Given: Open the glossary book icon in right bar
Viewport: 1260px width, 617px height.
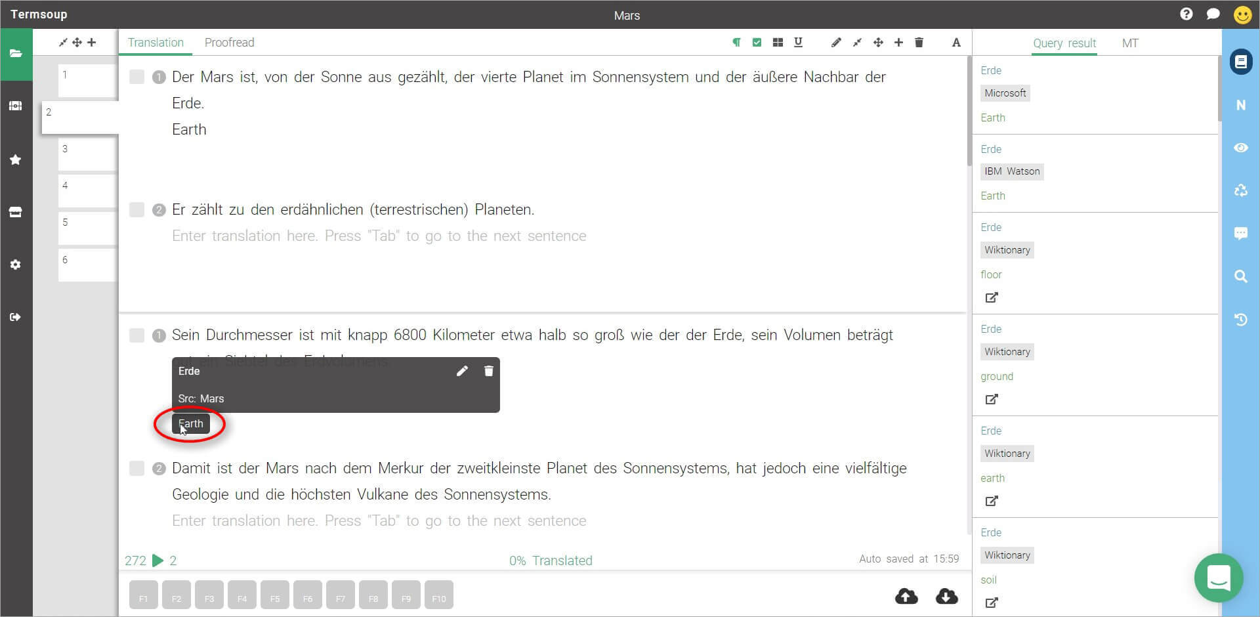Looking at the screenshot, I should pyautogui.click(x=1240, y=62).
